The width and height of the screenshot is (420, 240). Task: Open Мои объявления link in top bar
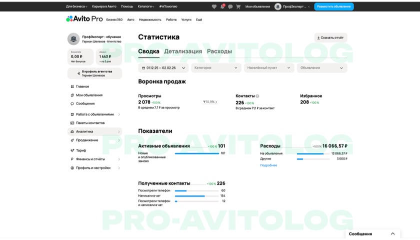click(x=257, y=7)
